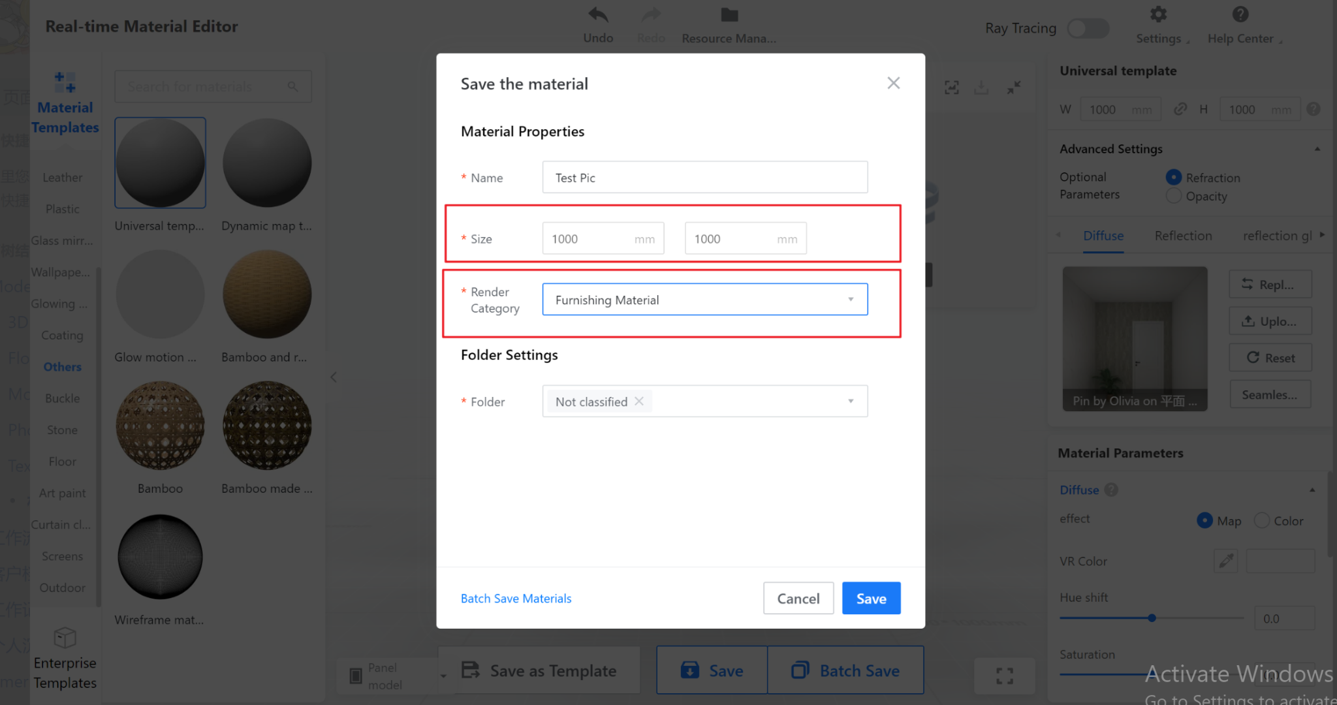Open the Render Category dropdown
Image resolution: width=1337 pixels, height=705 pixels.
[704, 300]
